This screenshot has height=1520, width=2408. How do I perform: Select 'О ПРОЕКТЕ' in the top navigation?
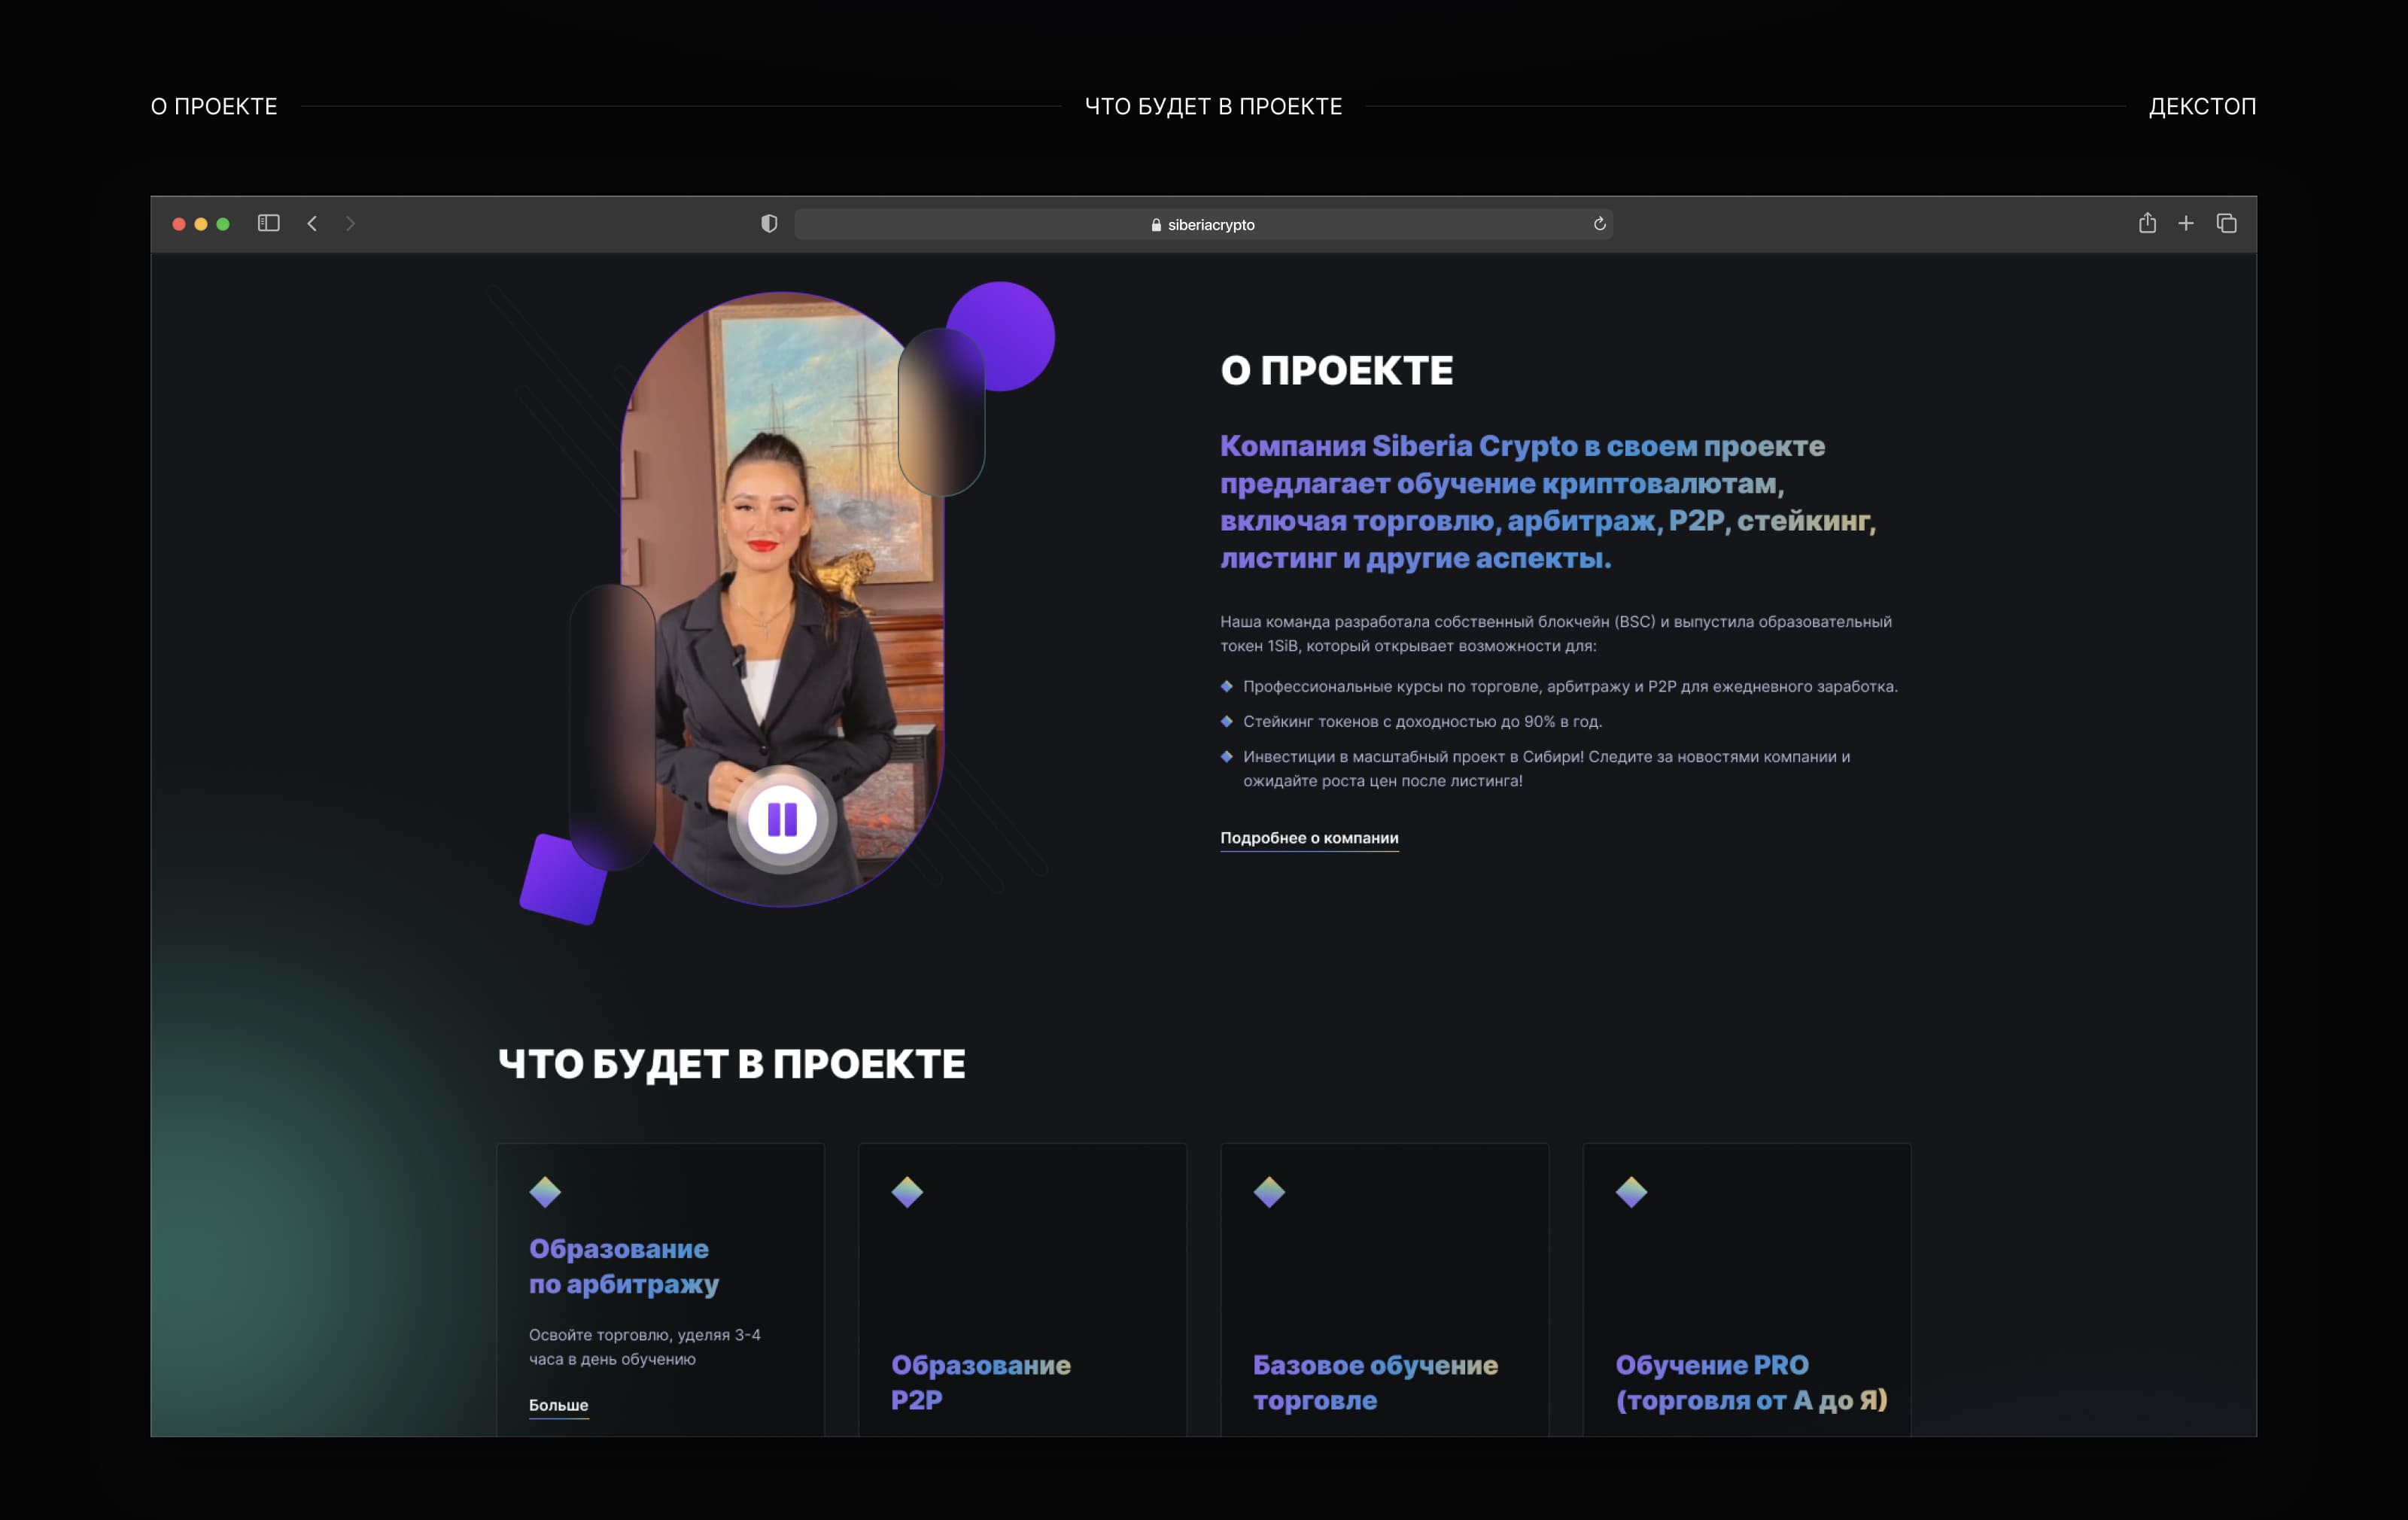pos(214,106)
